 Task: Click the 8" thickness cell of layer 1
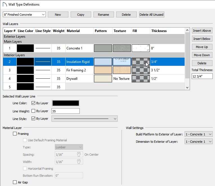[x=167, y=48]
